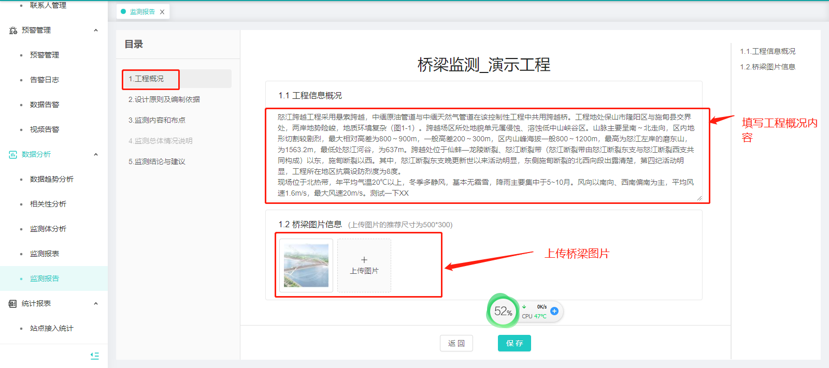Collapse the 预警管理 menu group arrow
Viewport: 829px width, 368px height.
96,31
